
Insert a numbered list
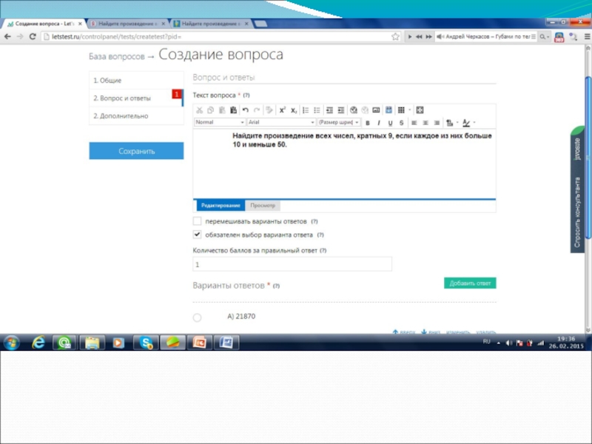tap(306, 110)
